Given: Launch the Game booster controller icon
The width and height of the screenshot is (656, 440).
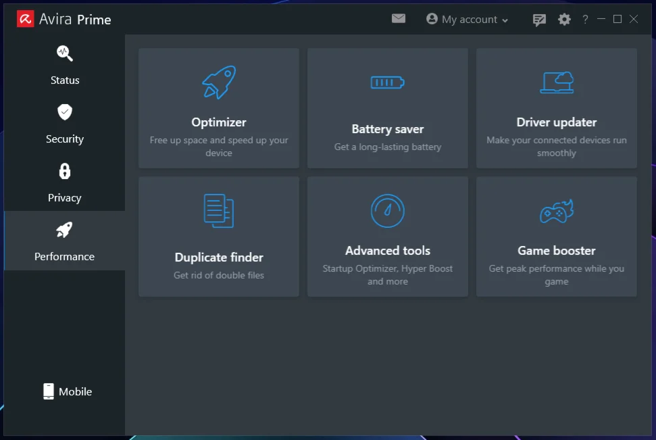Looking at the screenshot, I should [x=557, y=211].
